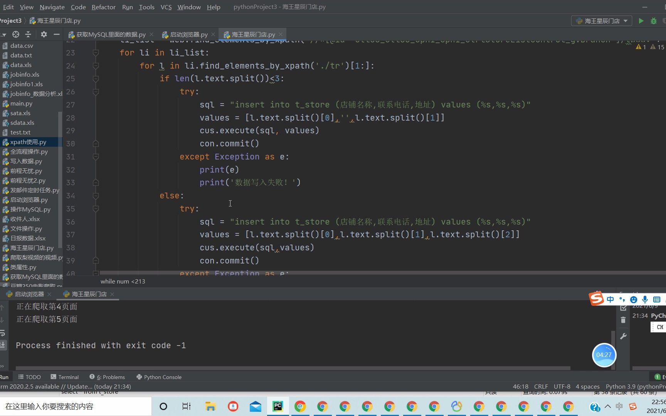Image resolution: width=666 pixels, height=416 pixels.
Task: Click the project panel vertical scrollbar
Action: (x=60, y=180)
